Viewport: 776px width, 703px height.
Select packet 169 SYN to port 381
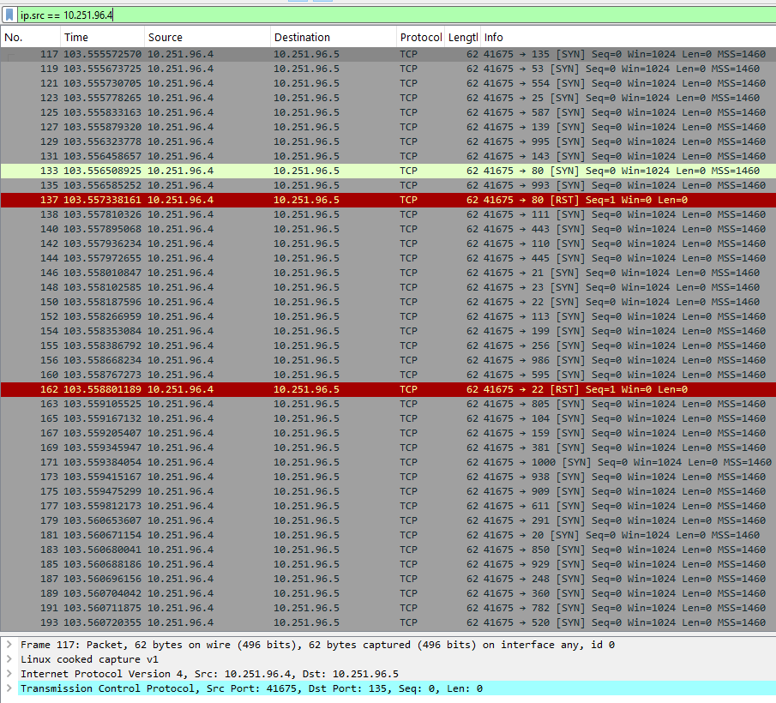pyautogui.click(x=388, y=448)
